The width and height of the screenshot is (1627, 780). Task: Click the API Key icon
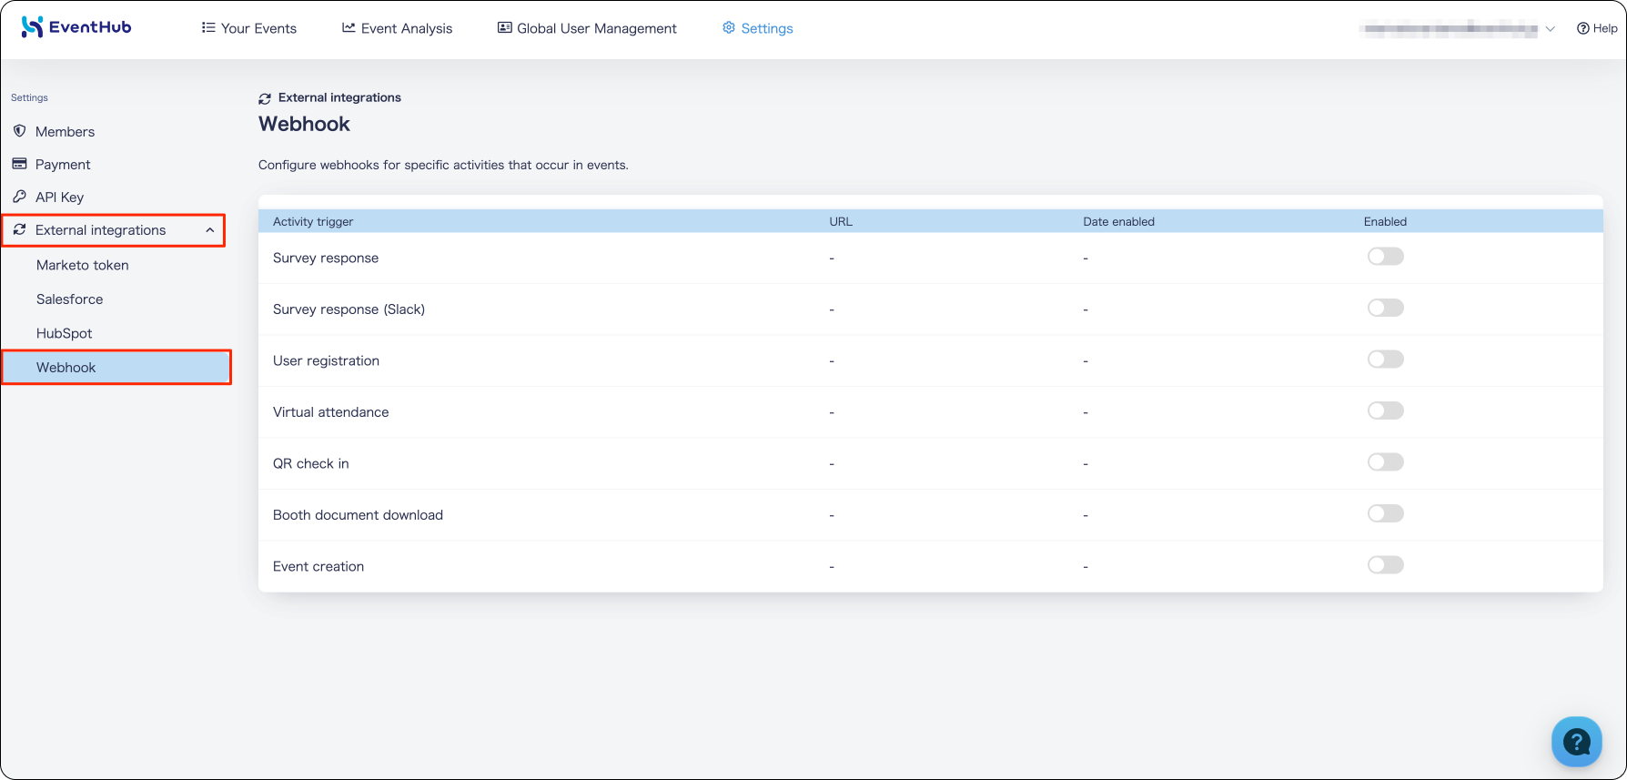[x=19, y=197]
